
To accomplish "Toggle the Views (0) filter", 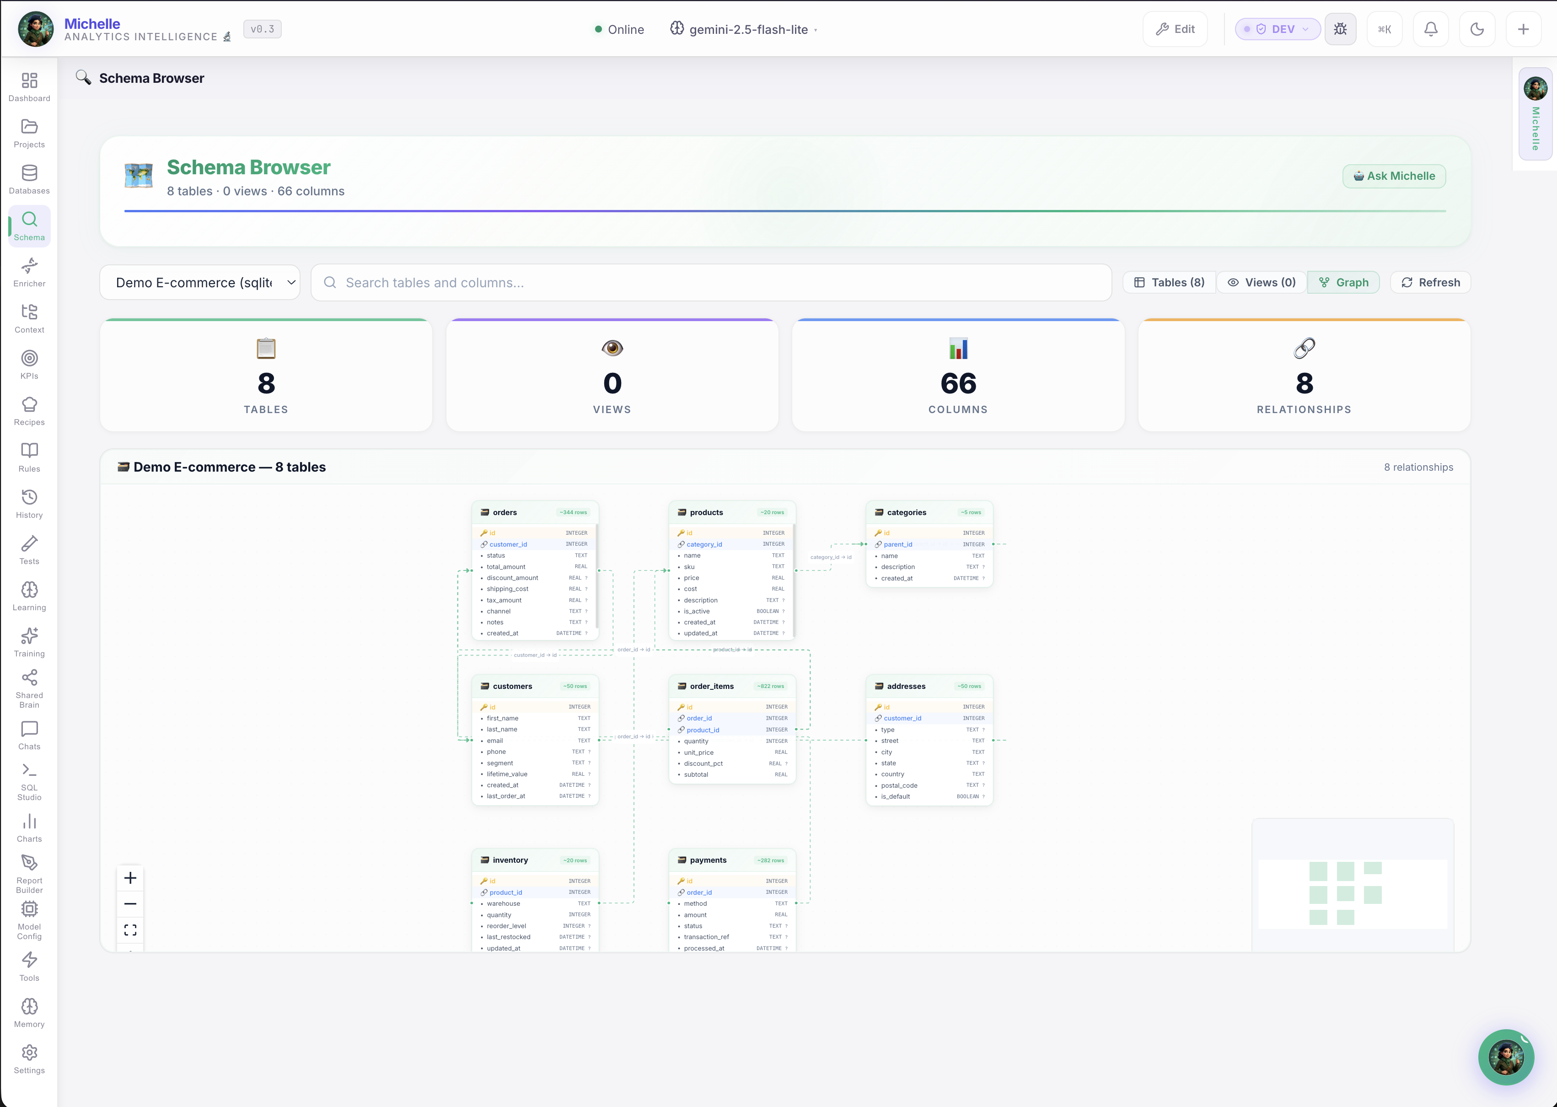I will [x=1261, y=282].
